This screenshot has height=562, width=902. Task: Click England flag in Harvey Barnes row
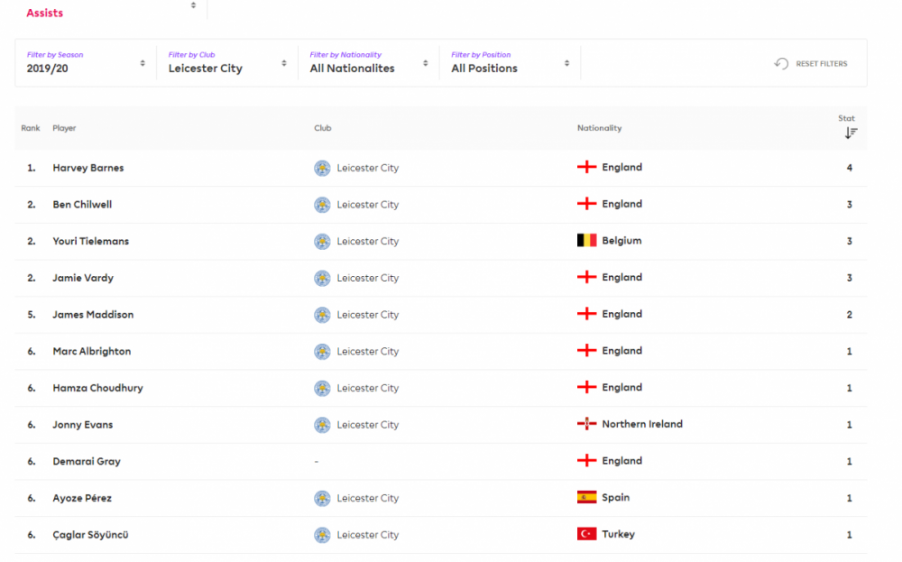(587, 168)
